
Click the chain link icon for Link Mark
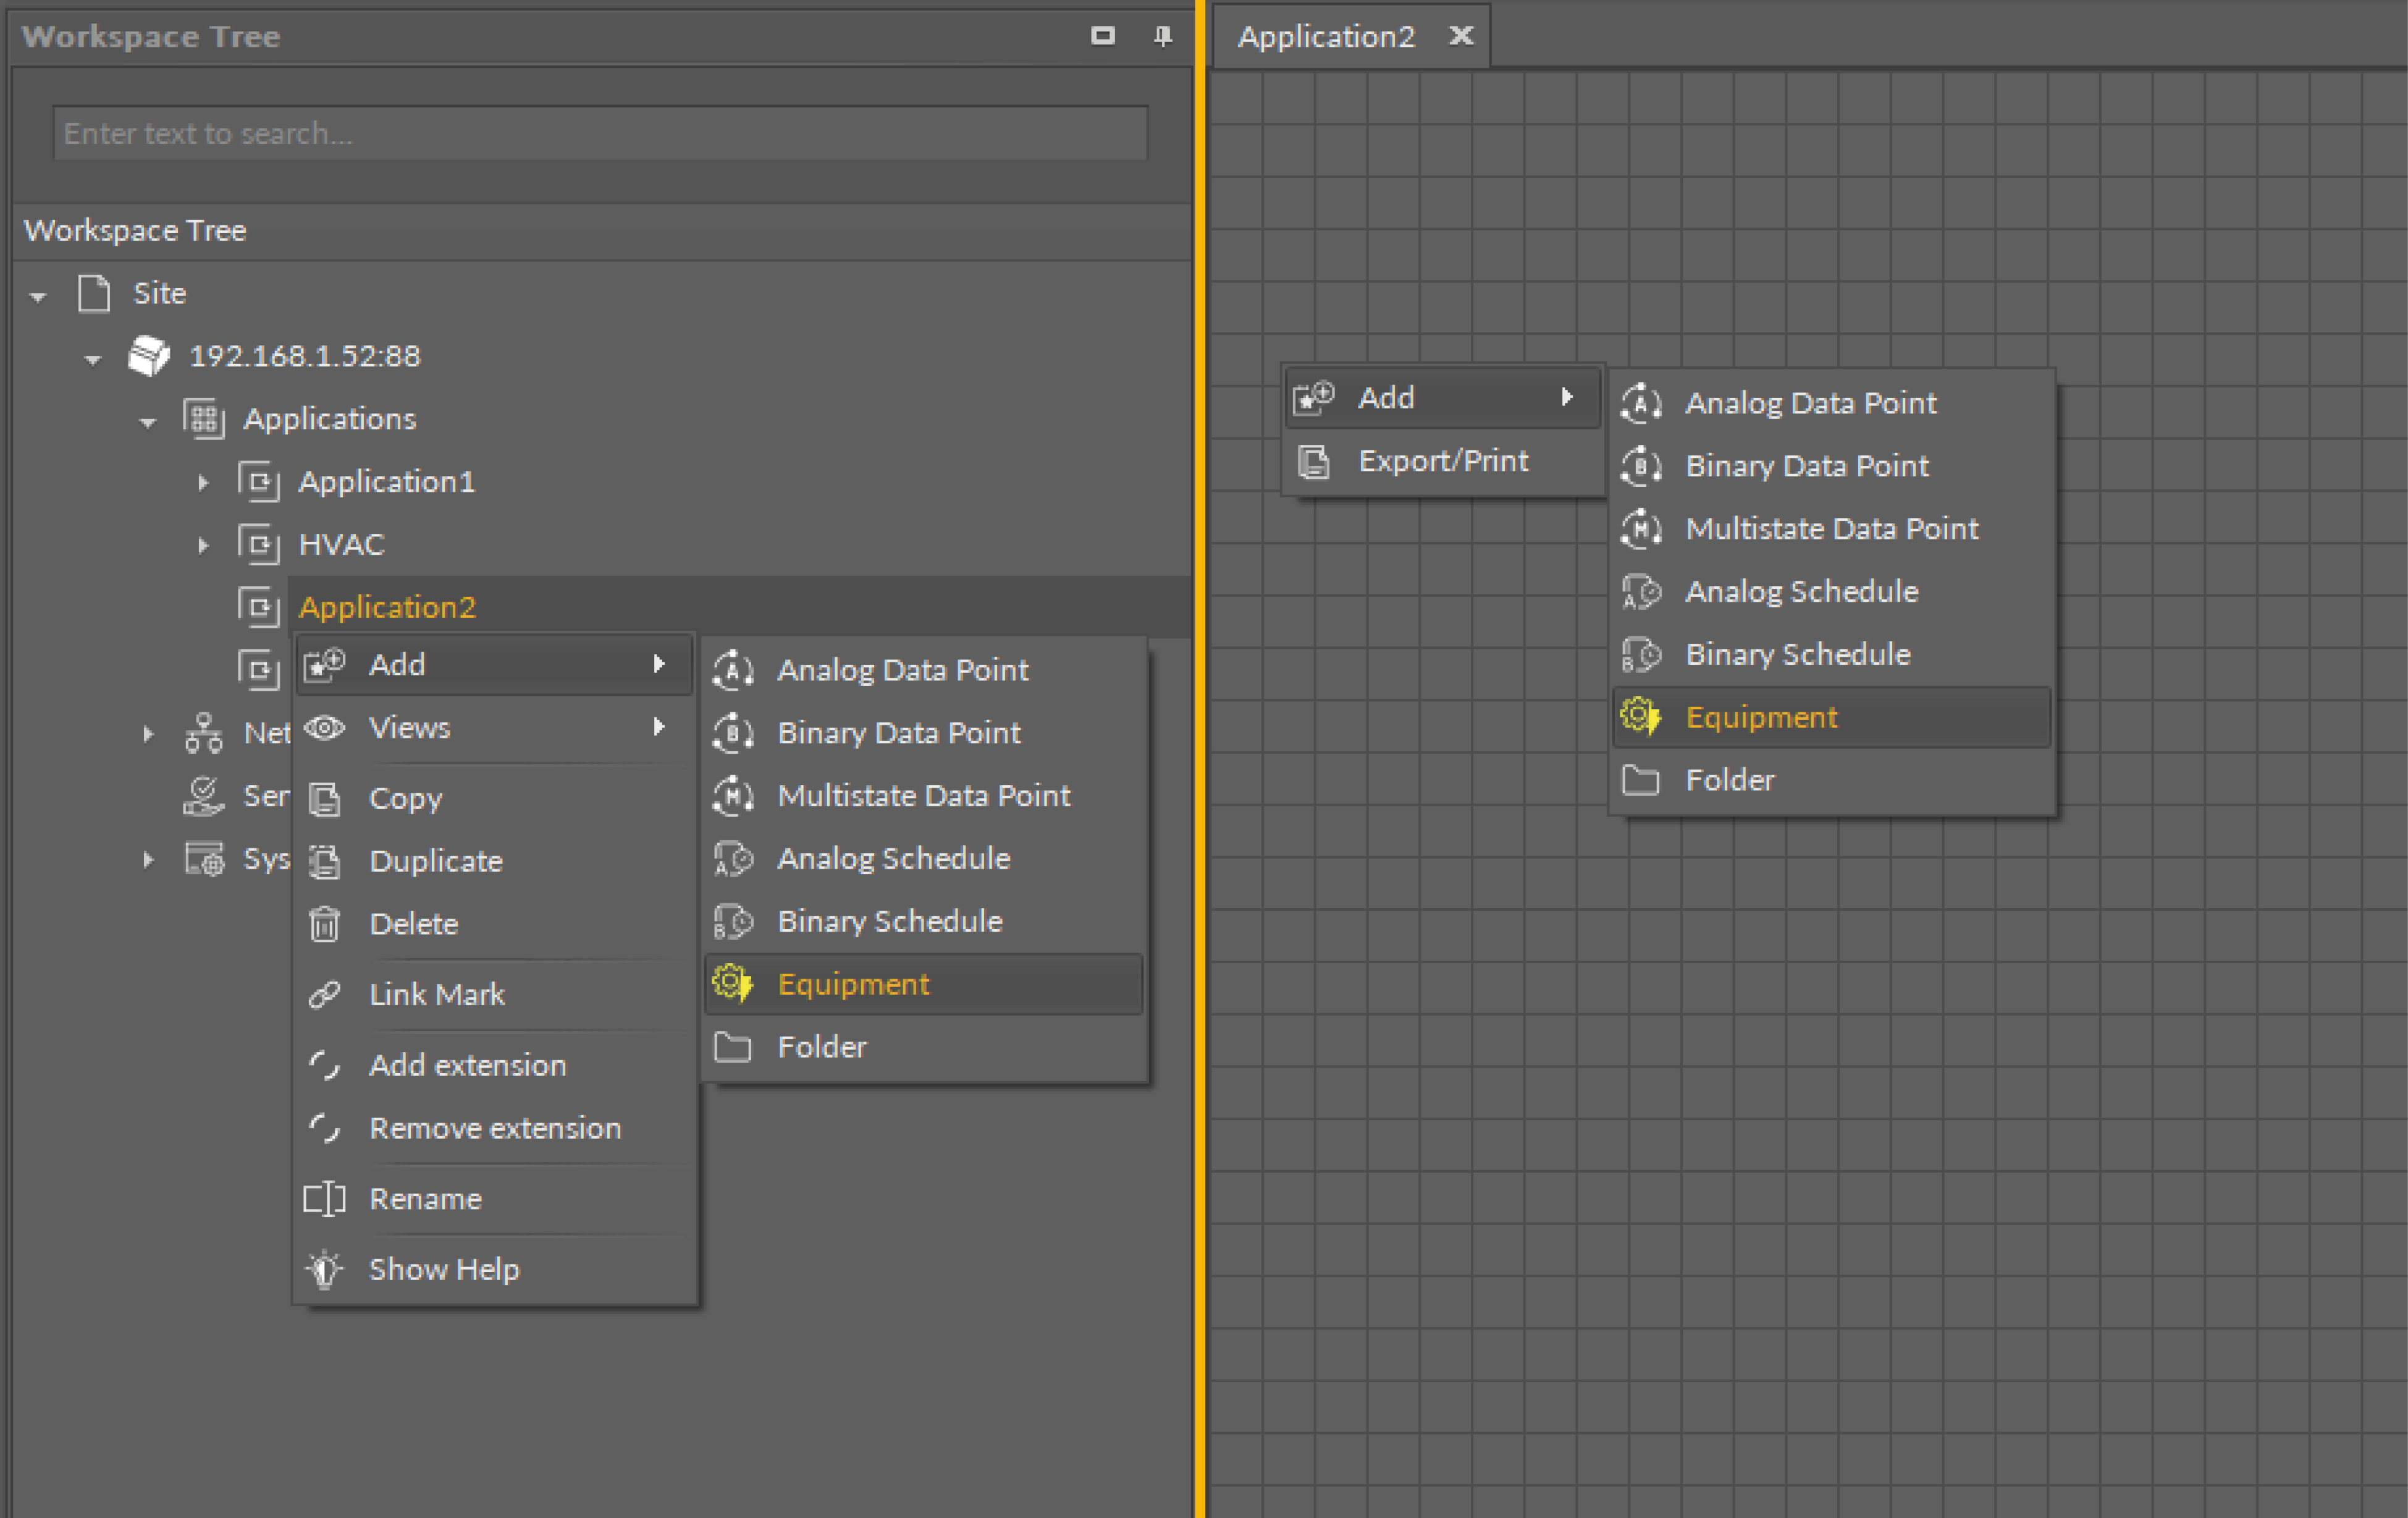click(x=324, y=994)
